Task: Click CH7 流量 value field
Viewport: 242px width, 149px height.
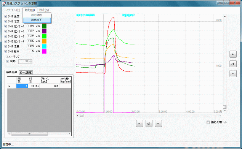Action: [31, 46]
